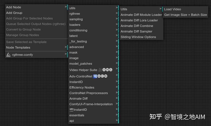Add Sliding Window Options node
Viewport: 211px width, 126px height.
[141, 37]
